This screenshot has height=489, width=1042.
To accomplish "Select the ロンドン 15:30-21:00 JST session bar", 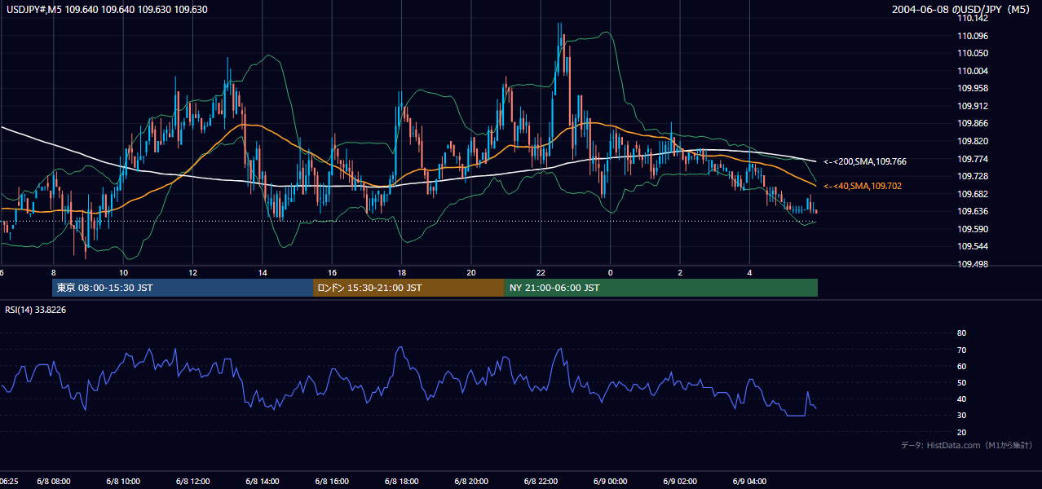I will coord(408,288).
